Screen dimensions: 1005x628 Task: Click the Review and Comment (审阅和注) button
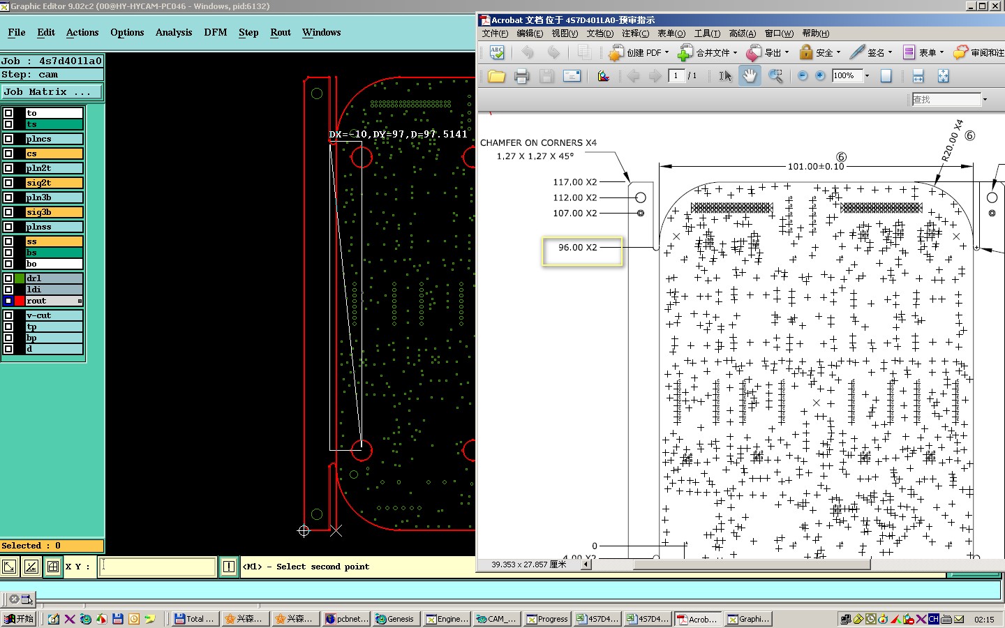pyautogui.click(x=978, y=52)
